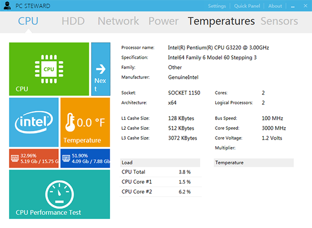Screen dimensions: 312x228
Task: Click the red 32.96% memory tile
Action: tap(34, 158)
